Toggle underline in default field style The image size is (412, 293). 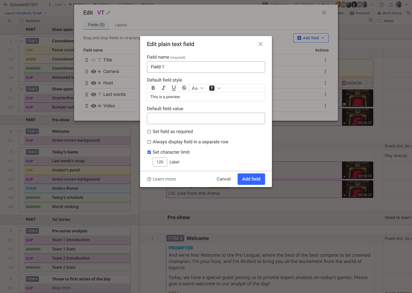pos(174,88)
